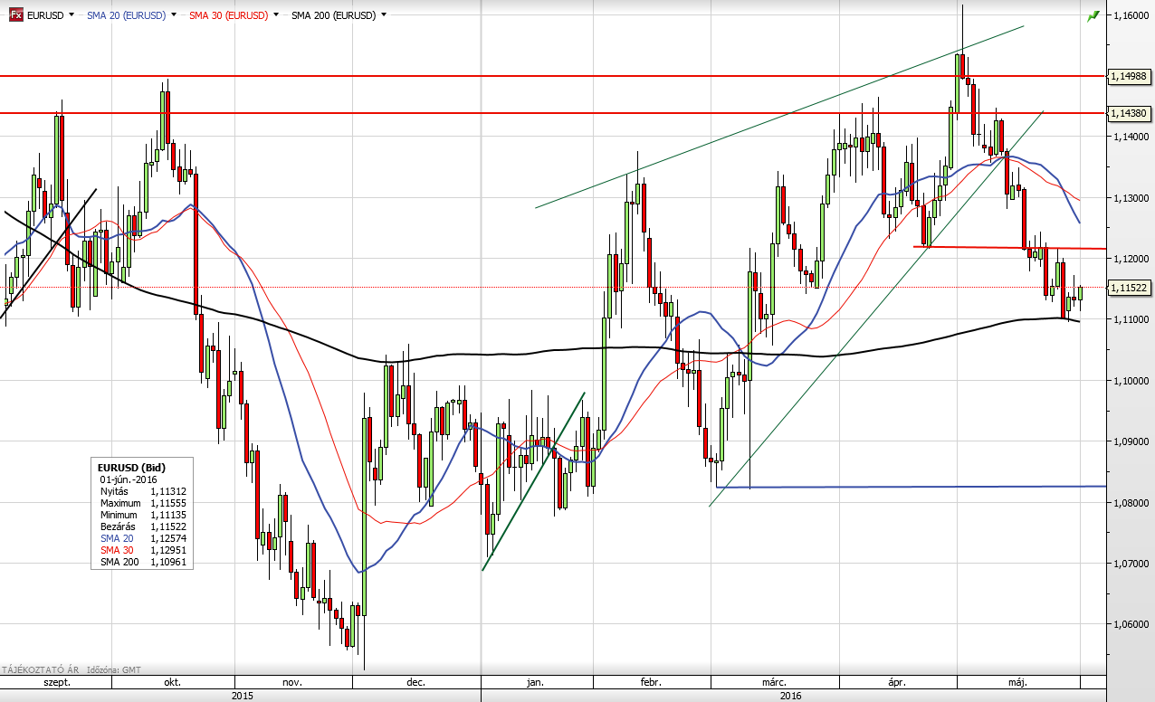Viewport: 1155px width, 702px height.
Task: Click the okt. month label
Action: [172, 683]
